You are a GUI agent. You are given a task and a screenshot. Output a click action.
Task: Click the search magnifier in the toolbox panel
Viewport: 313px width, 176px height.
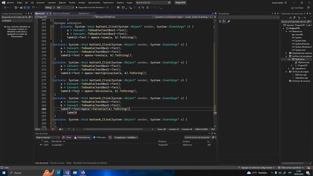point(29,17)
